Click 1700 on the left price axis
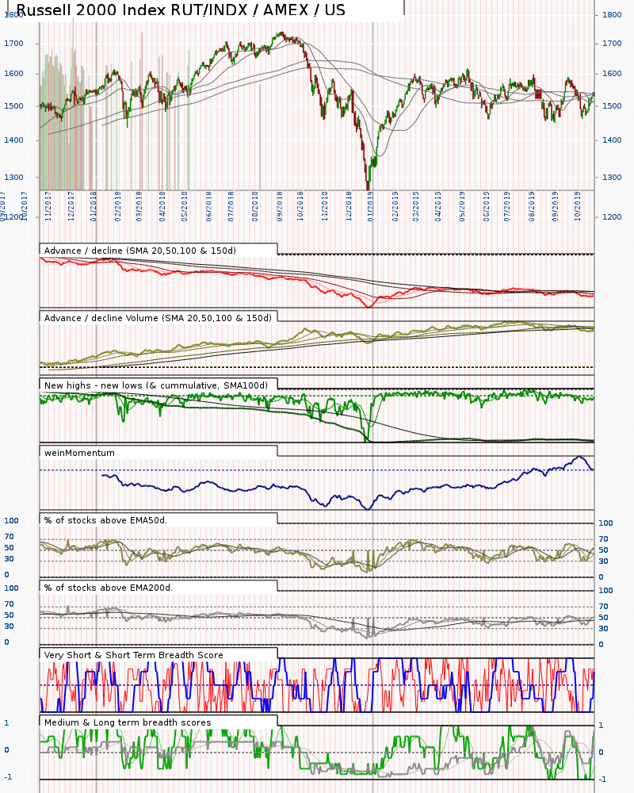This screenshot has width=634, height=793. [x=13, y=44]
